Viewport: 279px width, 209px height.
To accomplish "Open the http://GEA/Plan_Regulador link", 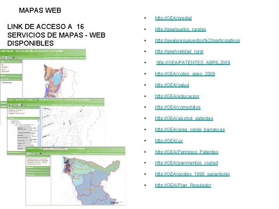I will coord(183,185).
